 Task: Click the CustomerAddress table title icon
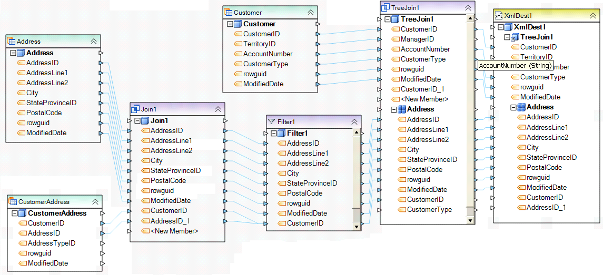(13, 201)
